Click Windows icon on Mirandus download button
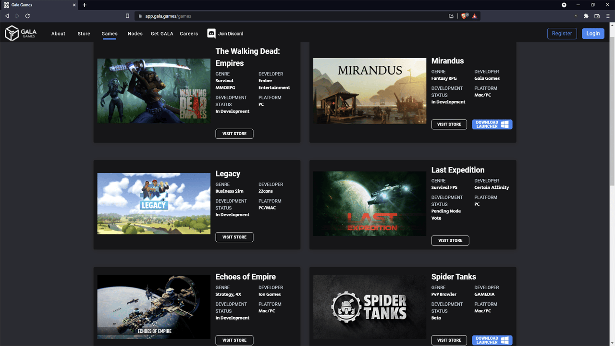 coord(505,124)
